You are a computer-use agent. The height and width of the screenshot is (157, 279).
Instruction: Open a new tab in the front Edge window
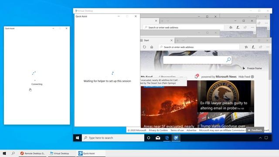[177, 41]
